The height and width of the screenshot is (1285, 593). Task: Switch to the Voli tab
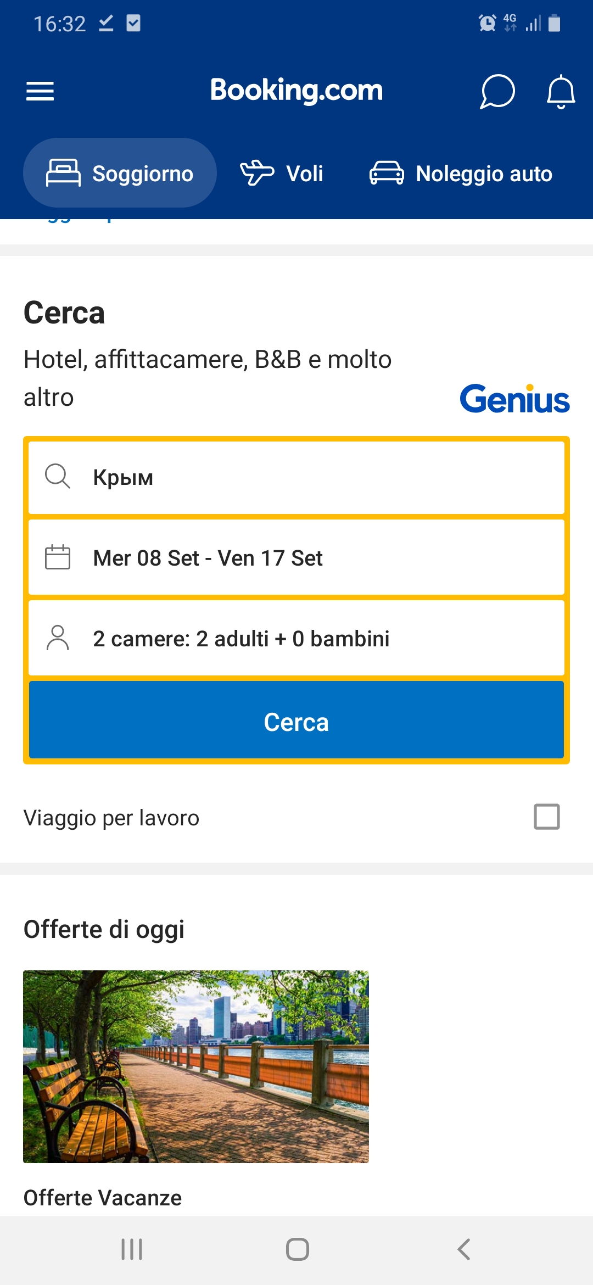click(x=282, y=173)
